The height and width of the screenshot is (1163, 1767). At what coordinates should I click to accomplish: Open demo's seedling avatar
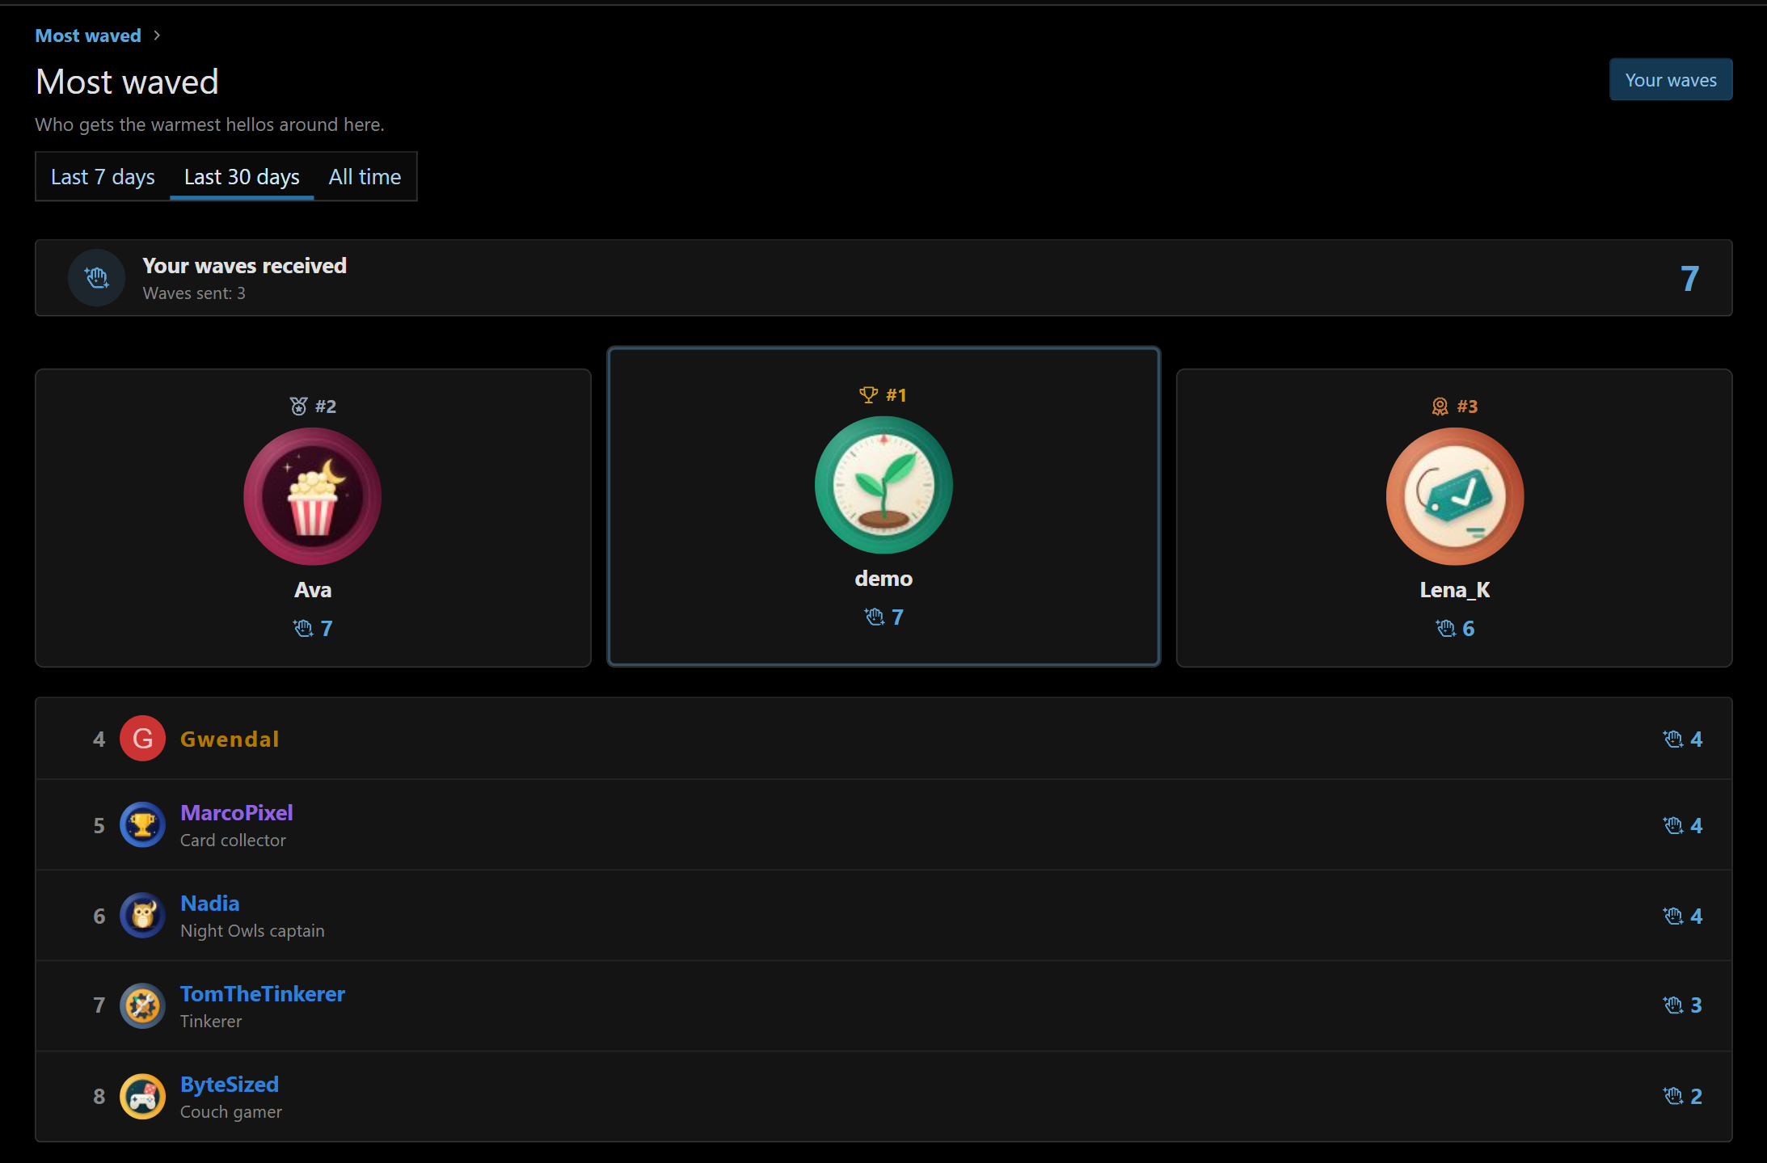click(x=883, y=485)
